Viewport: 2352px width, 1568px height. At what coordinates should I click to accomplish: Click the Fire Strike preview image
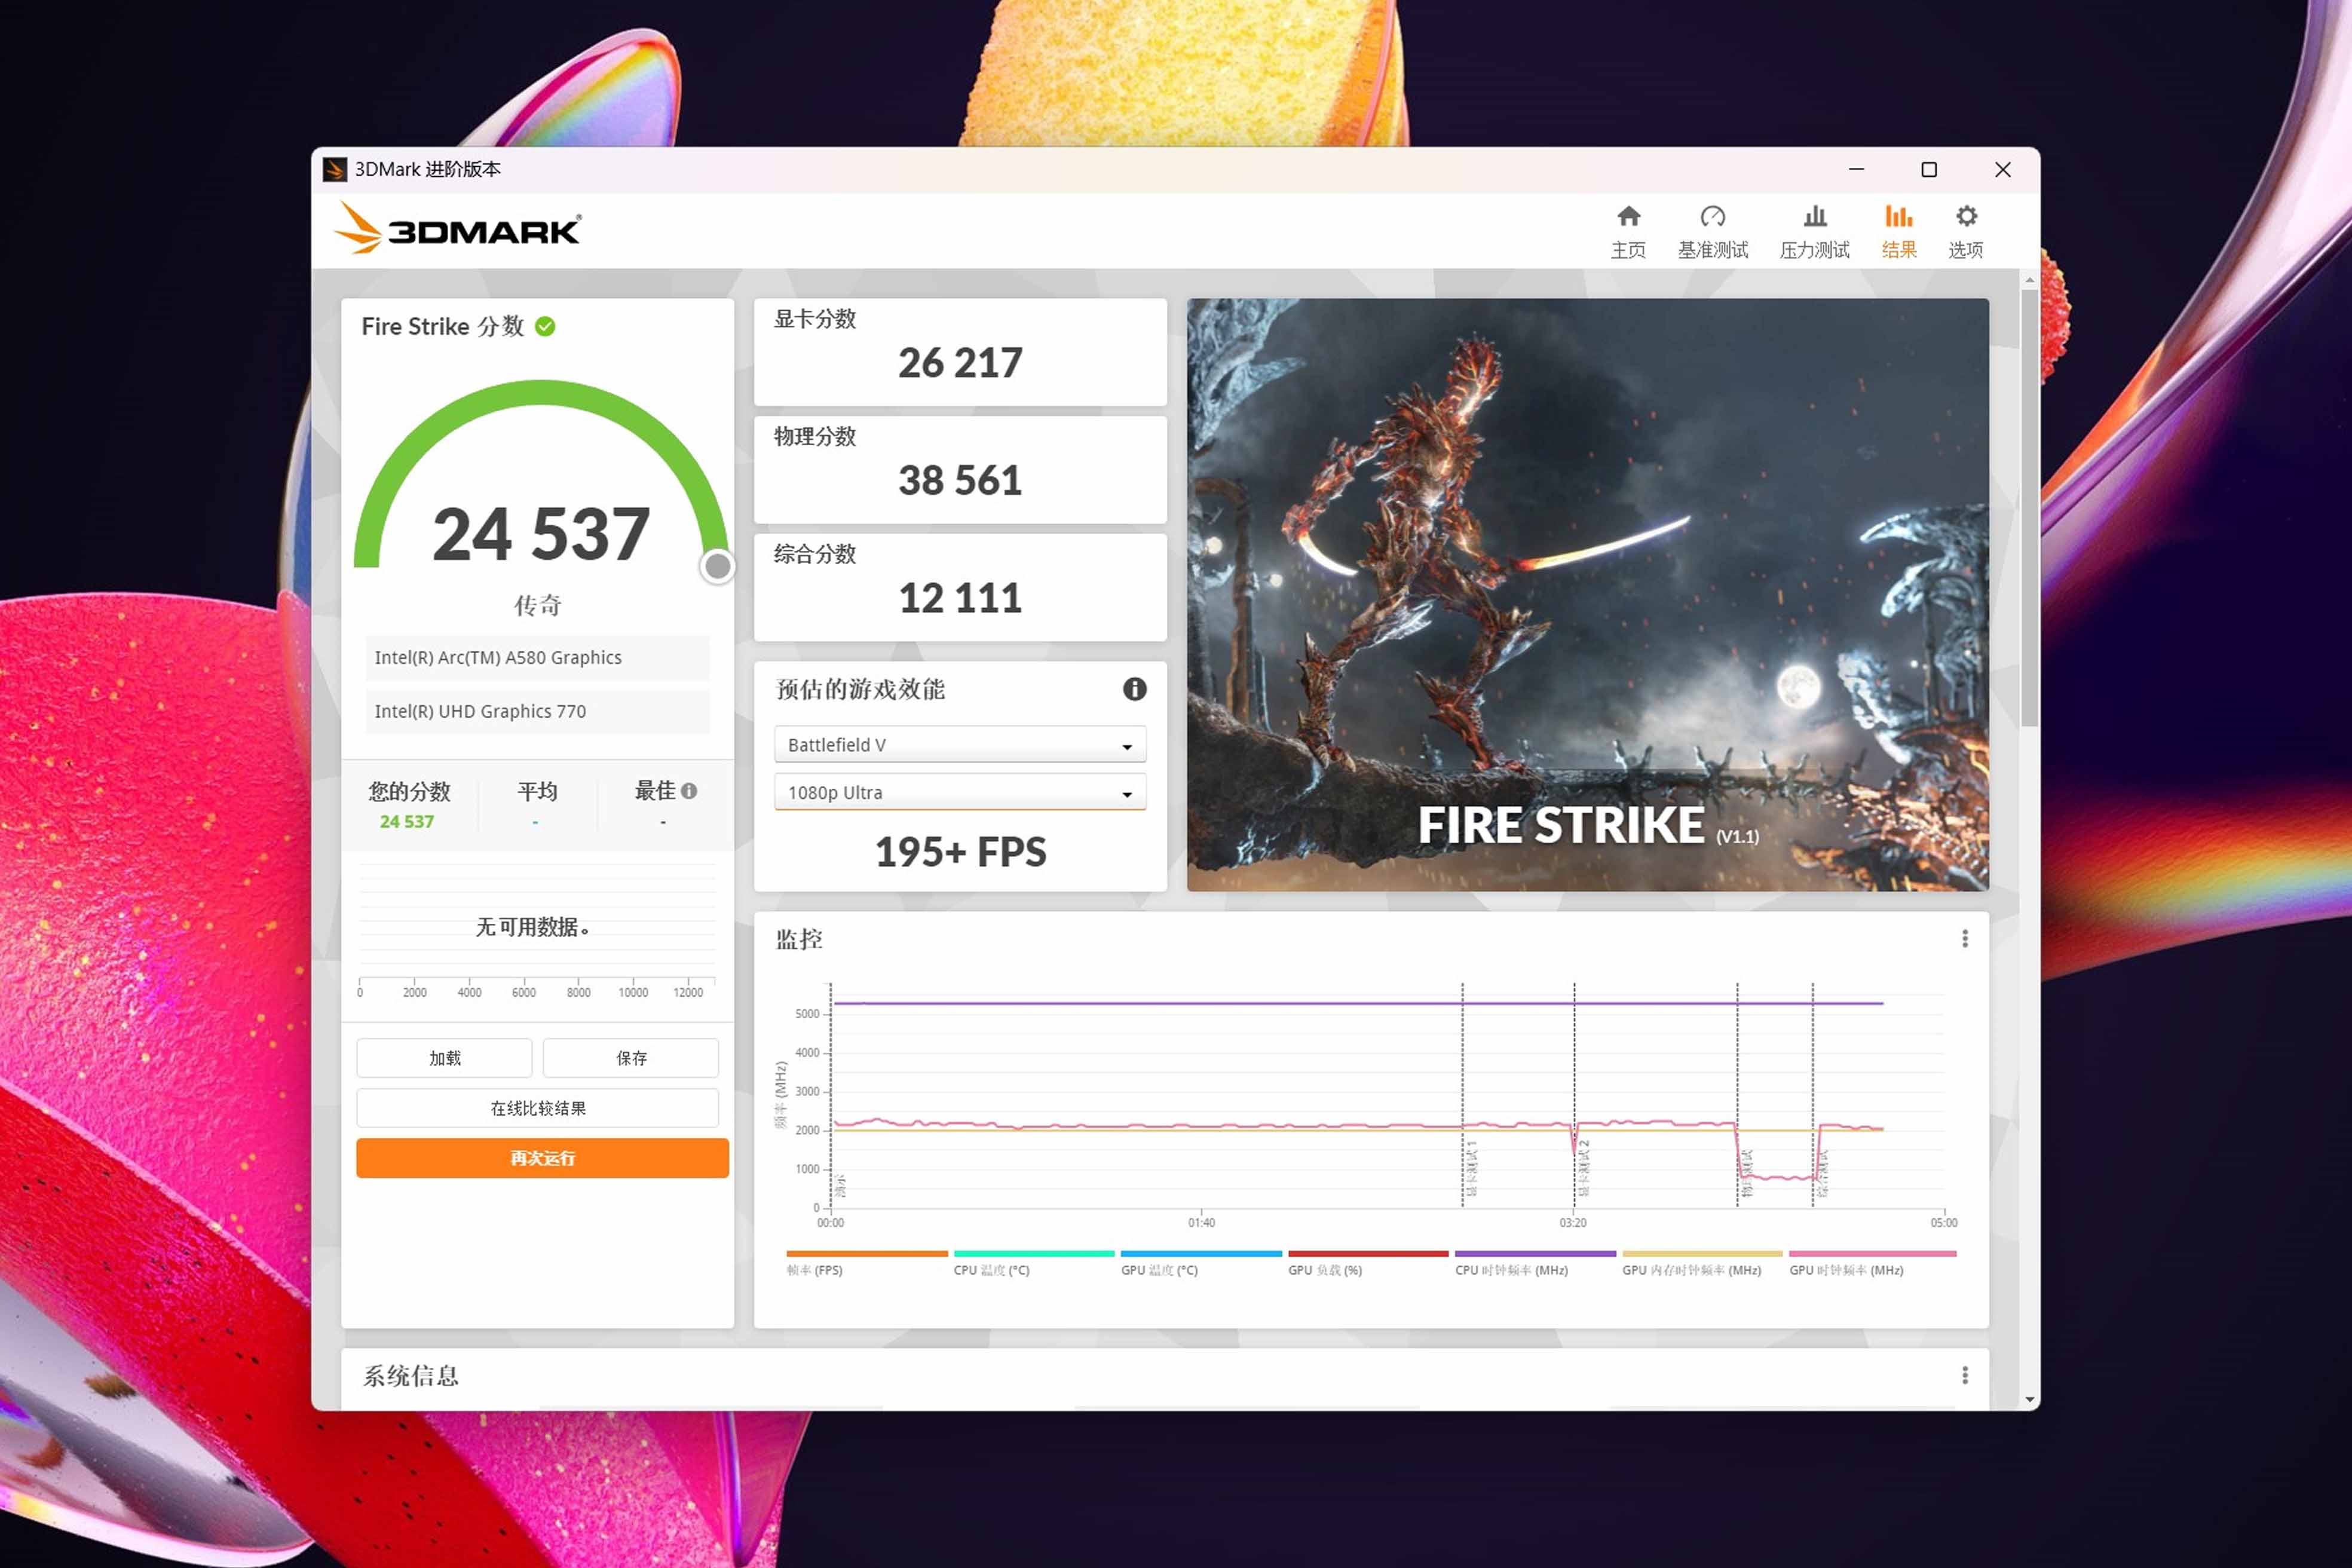coord(1587,594)
